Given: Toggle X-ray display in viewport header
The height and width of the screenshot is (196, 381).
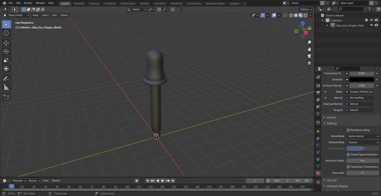Looking at the screenshot, I should (285, 15).
